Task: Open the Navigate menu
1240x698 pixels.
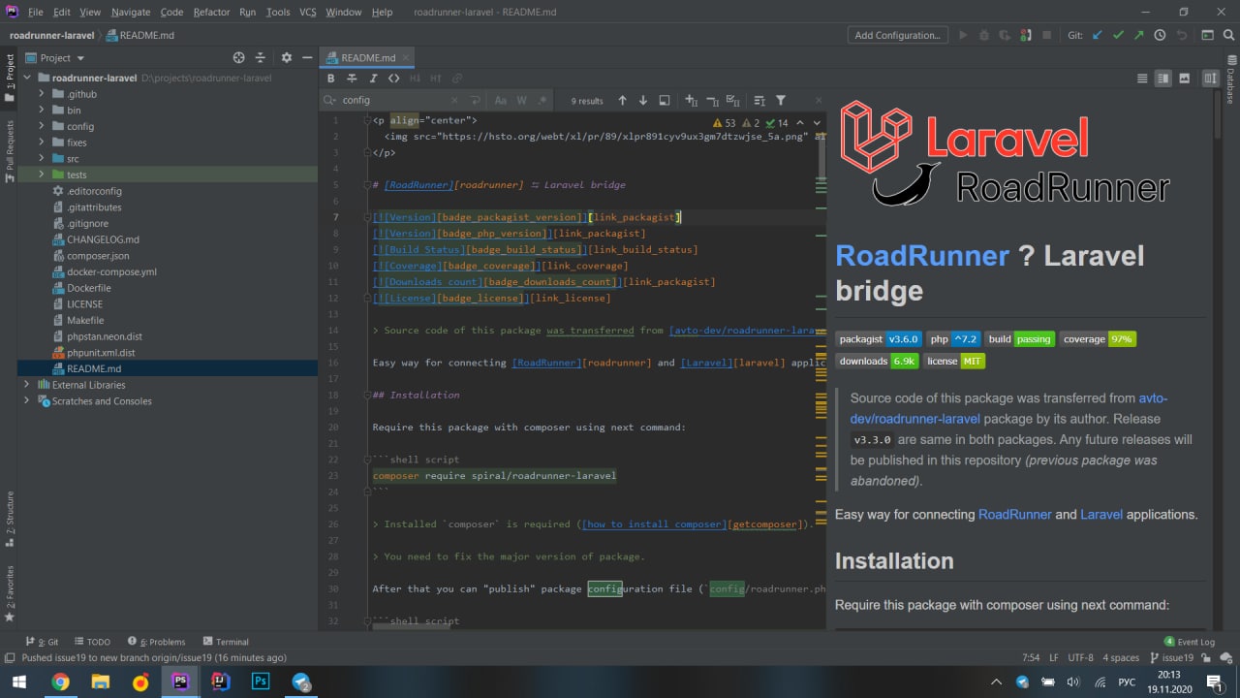Action: coord(131,12)
